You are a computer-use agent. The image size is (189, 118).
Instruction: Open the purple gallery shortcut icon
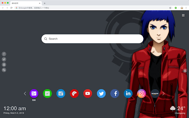click(34, 94)
